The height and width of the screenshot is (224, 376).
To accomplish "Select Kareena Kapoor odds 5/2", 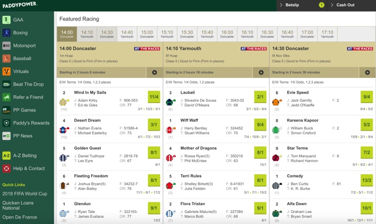I will pyautogui.click(x=367, y=124).
